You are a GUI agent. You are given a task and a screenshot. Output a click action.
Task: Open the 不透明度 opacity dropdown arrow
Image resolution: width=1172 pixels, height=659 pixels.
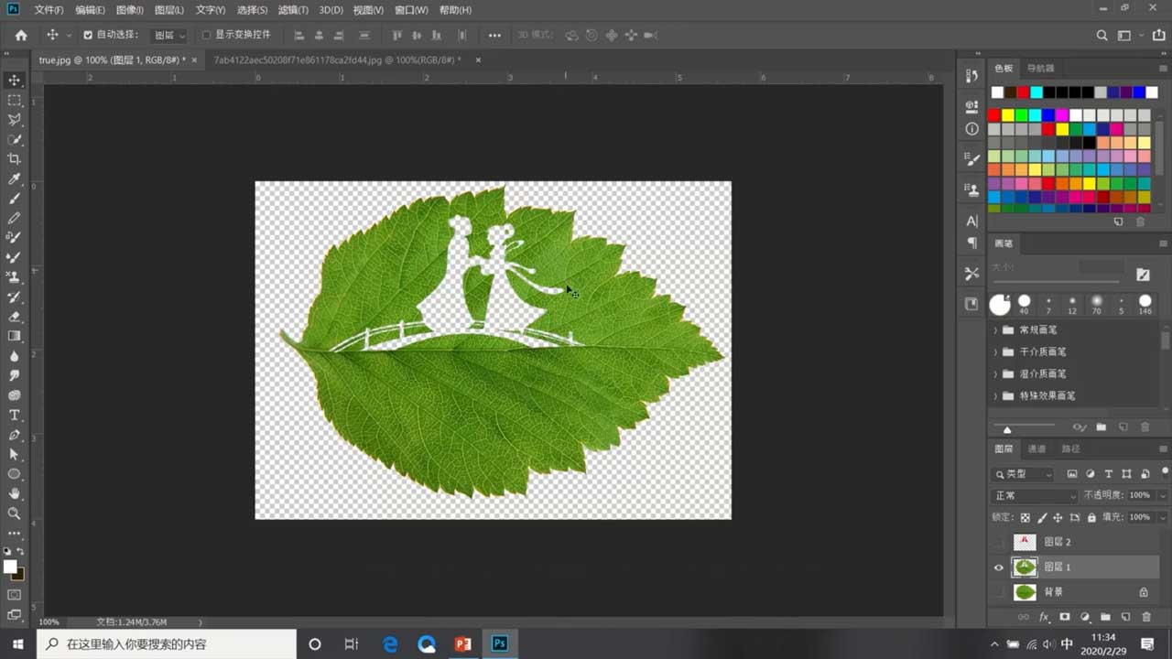pos(1162,495)
